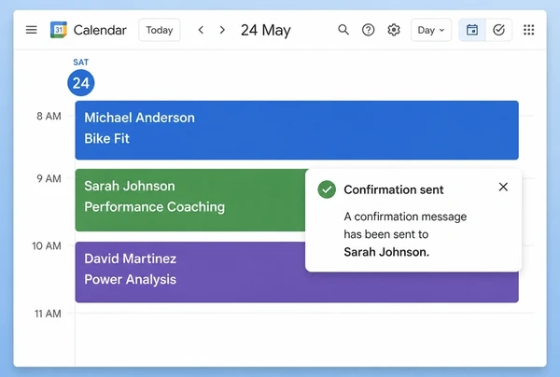Jump to Today

pyautogui.click(x=160, y=30)
